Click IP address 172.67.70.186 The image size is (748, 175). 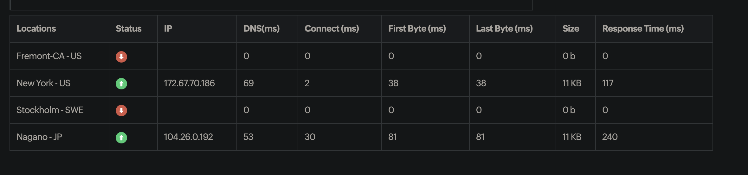tap(189, 83)
